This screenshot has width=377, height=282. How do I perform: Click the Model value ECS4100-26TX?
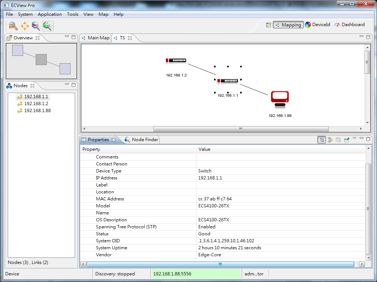[x=214, y=206]
